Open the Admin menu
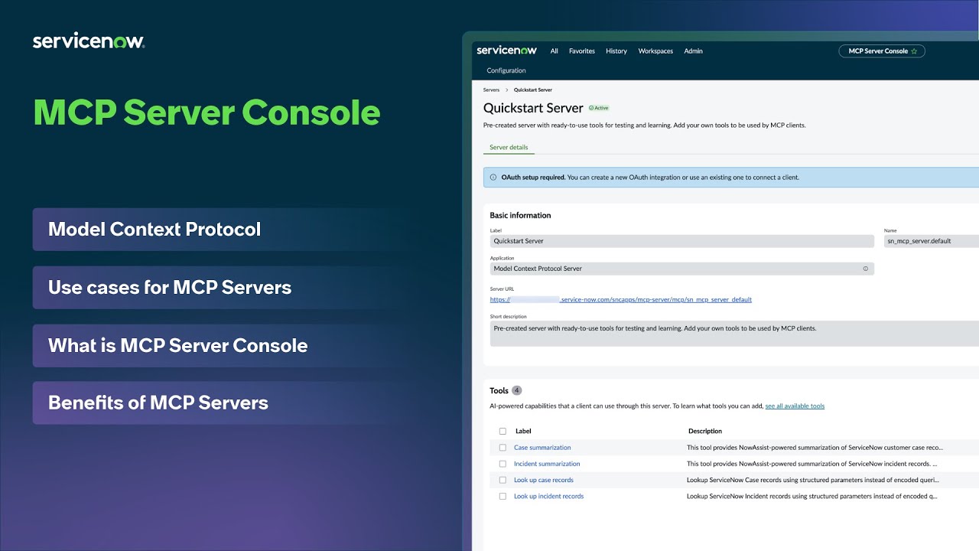This screenshot has height=551, width=979. point(693,51)
